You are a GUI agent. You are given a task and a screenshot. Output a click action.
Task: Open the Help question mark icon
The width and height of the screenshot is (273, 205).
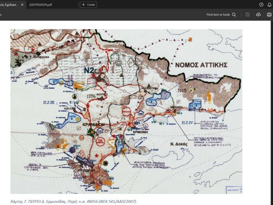[x=261, y=5]
